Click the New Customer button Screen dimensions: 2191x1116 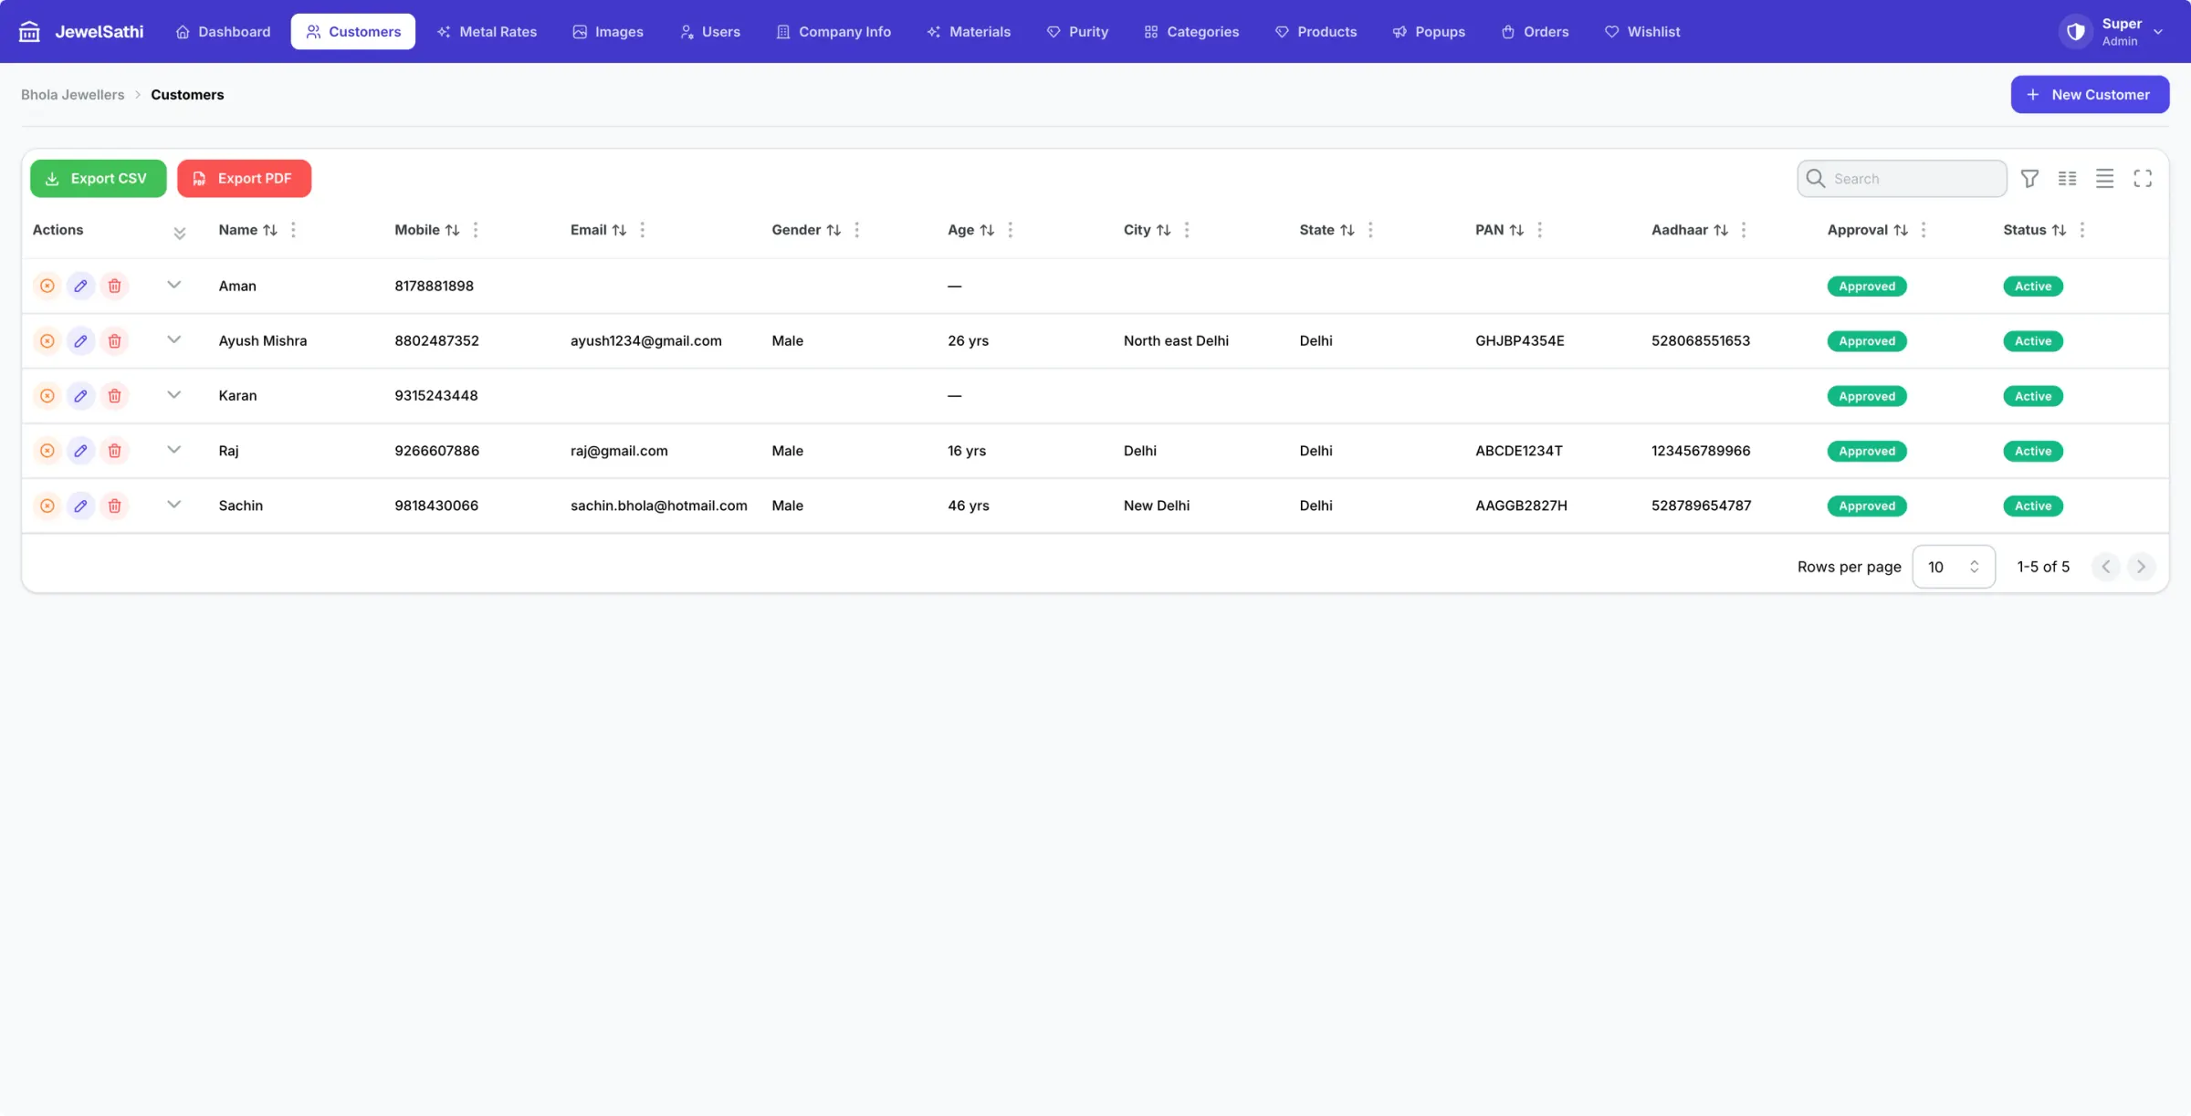(x=2090, y=94)
